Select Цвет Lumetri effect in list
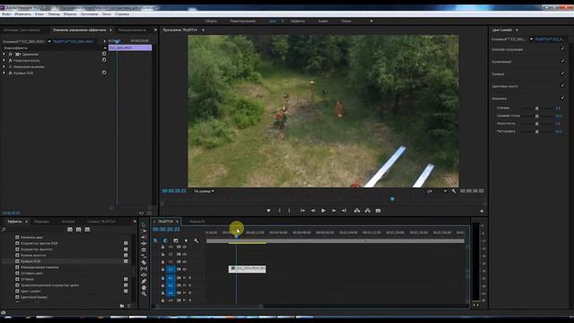 [30, 291]
